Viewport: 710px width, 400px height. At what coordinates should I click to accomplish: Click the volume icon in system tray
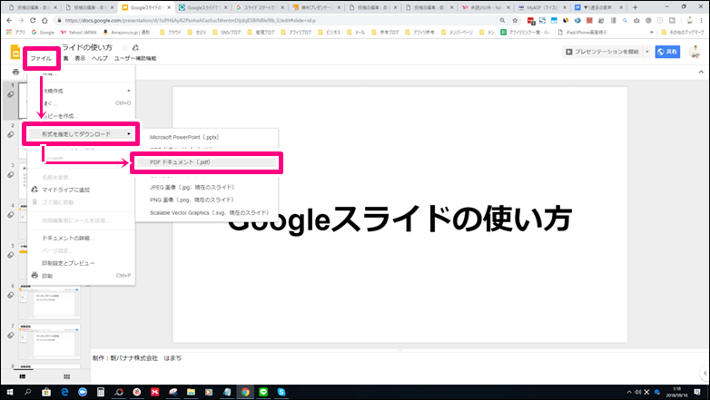click(x=638, y=392)
